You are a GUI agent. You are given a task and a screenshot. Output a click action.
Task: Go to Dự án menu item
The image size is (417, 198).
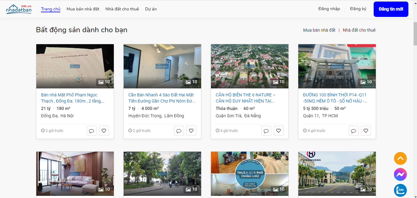pos(151,9)
